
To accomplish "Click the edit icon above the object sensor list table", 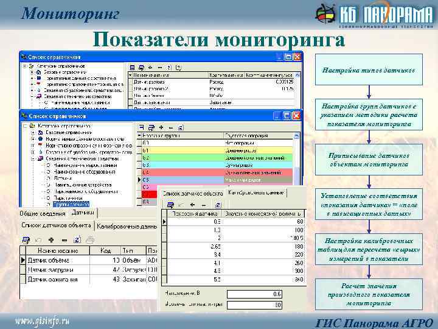I will click(x=26, y=240).
